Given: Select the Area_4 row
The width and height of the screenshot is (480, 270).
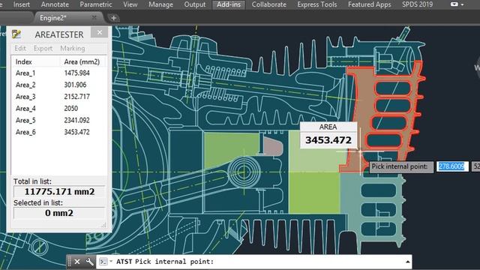Looking at the screenshot, I should tap(59, 109).
